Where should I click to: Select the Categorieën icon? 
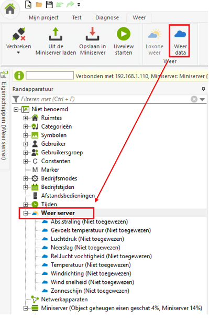35,126
